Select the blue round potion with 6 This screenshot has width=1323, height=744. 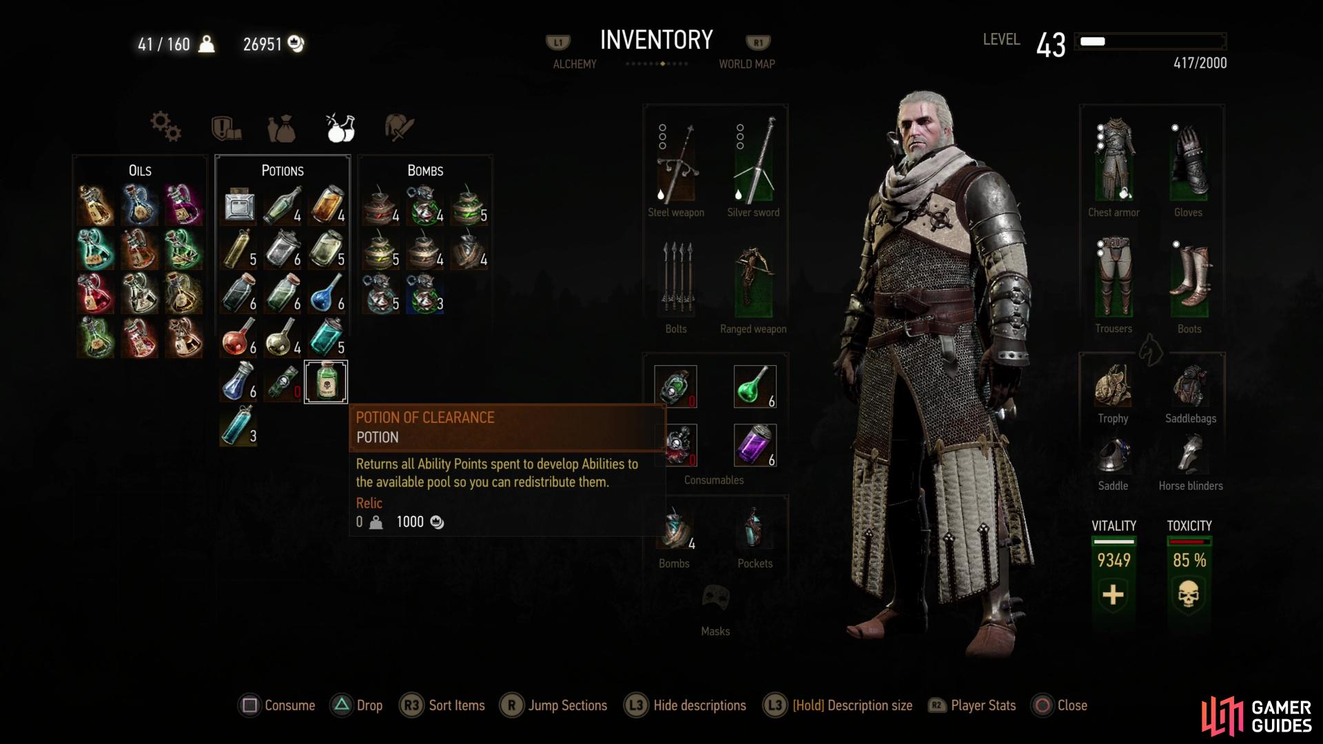click(327, 293)
